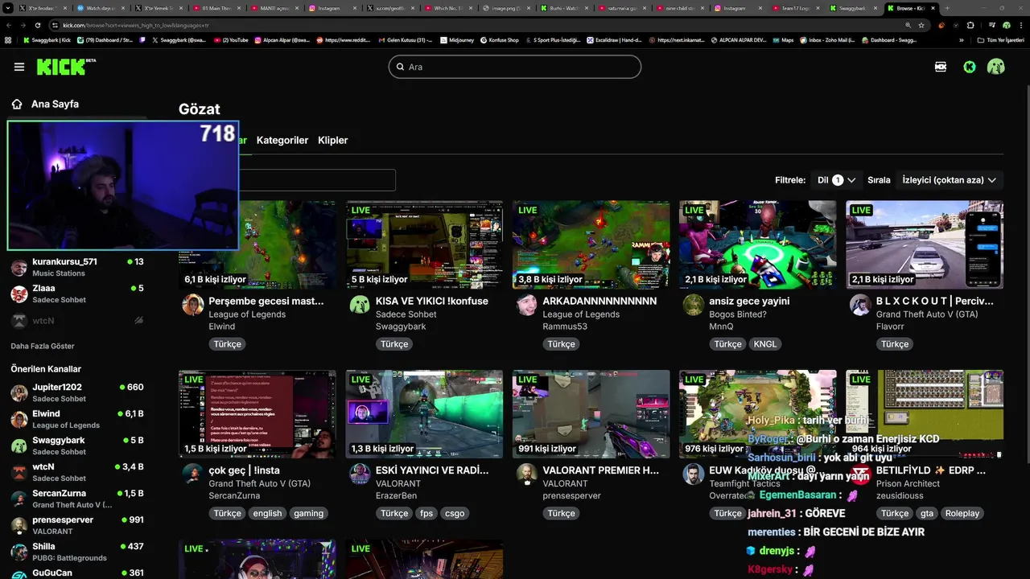Viewport: 1030px width, 579px height.
Task: Switch to the Kategoriler tab
Action: (x=282, y=140)
